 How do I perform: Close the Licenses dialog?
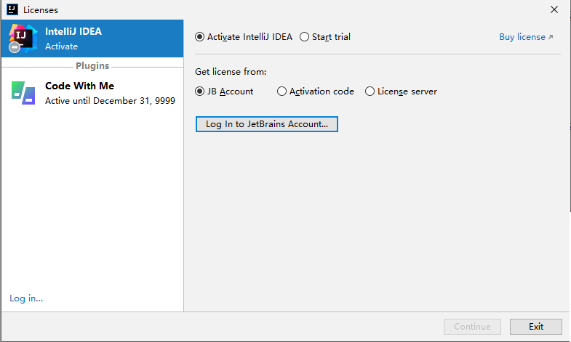pos(554,9)
